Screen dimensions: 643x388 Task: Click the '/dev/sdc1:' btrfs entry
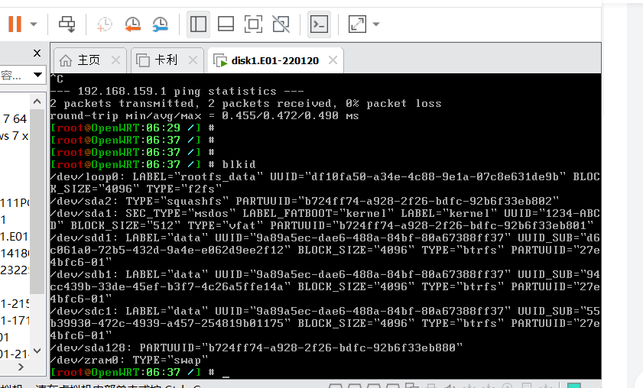[x=325, y=323]
